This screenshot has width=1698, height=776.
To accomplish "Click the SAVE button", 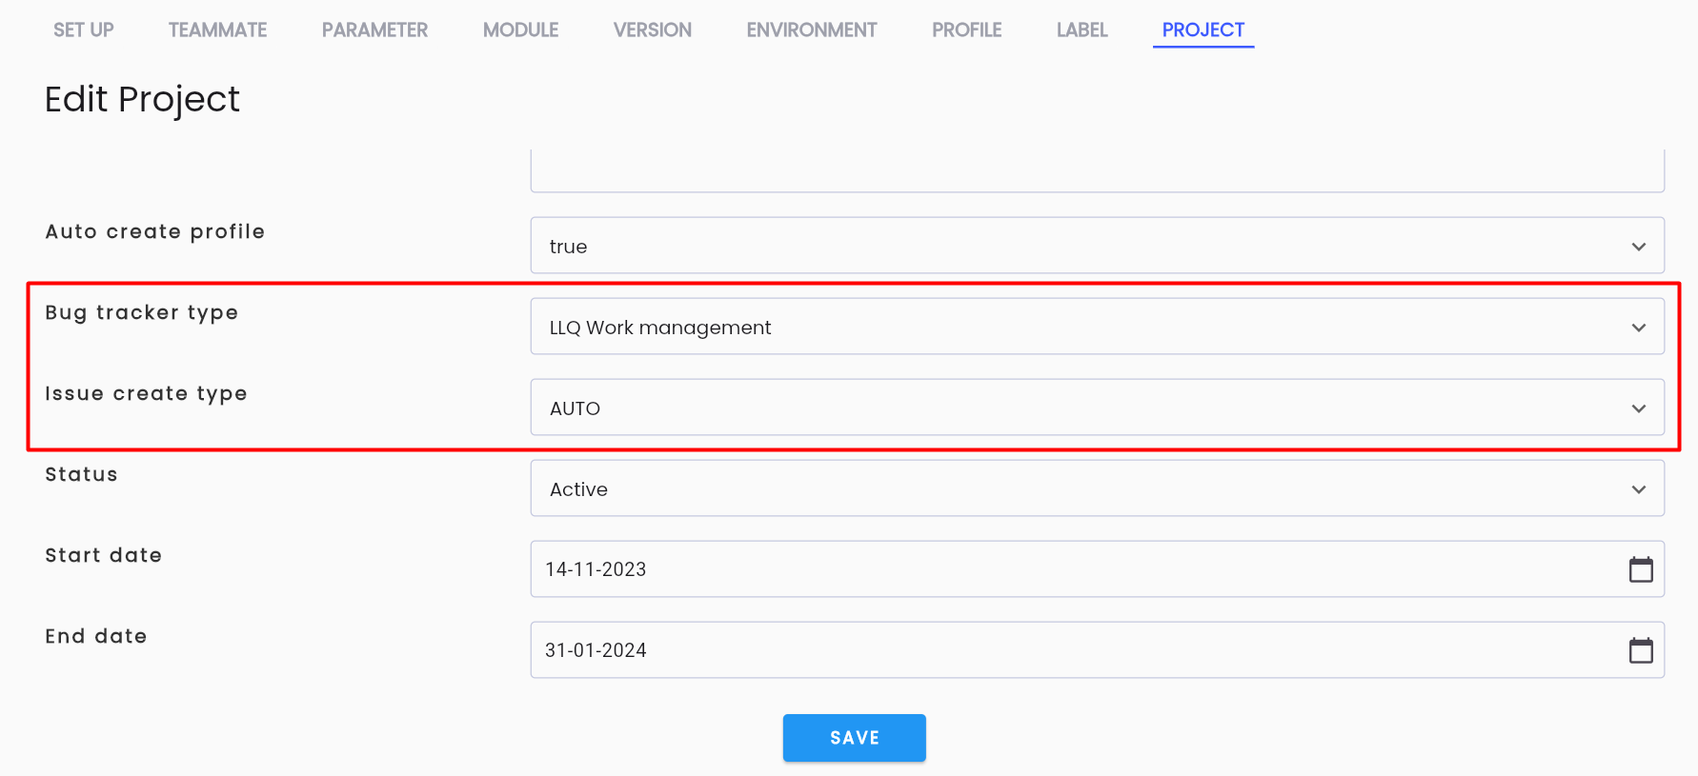I will [854, 738].
